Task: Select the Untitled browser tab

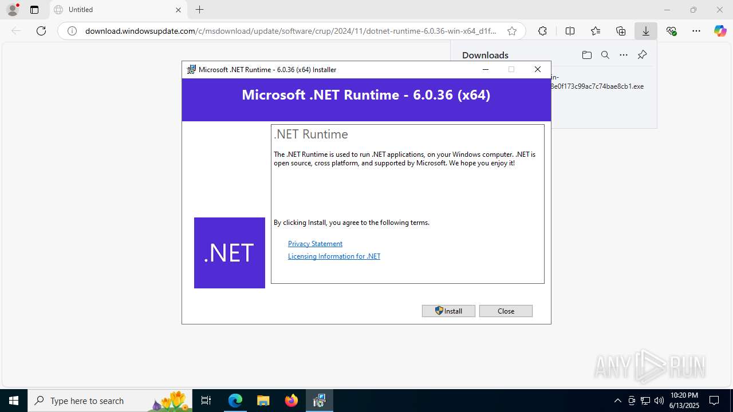Action: coord(119,10)
